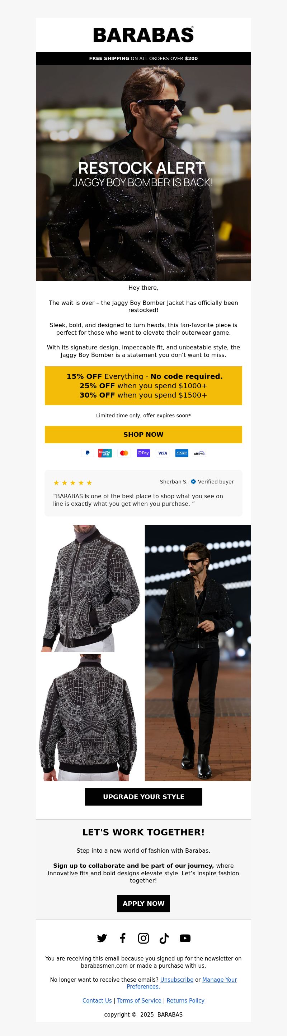The height and width of the screenshot is (1036, 287).
Task: Open the YouTube social icon
Action: [185, 938]
